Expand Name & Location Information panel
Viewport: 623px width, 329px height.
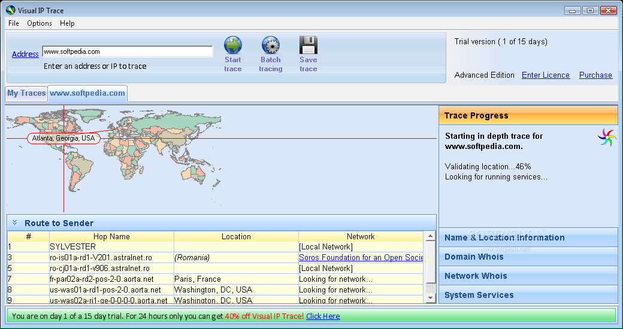tap(528, 237)
